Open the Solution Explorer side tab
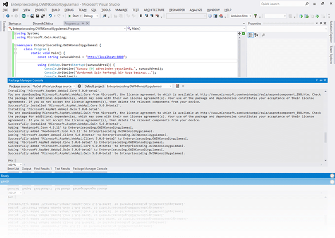The width and height of the screenshot is (335, 238). click(331, 32)
